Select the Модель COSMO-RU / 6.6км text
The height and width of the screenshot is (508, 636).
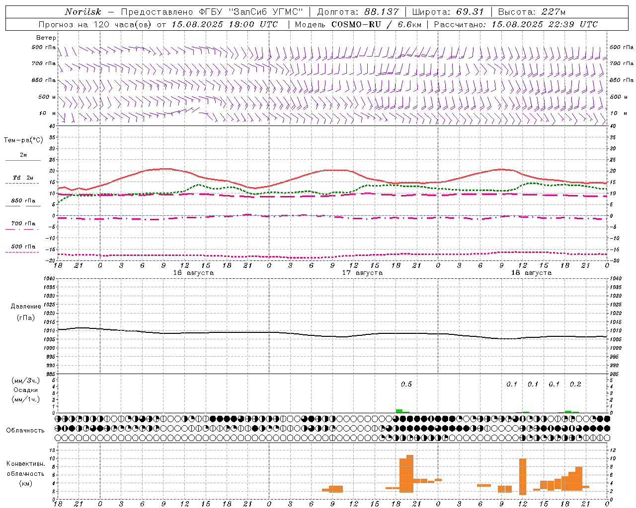click(358, 24)
